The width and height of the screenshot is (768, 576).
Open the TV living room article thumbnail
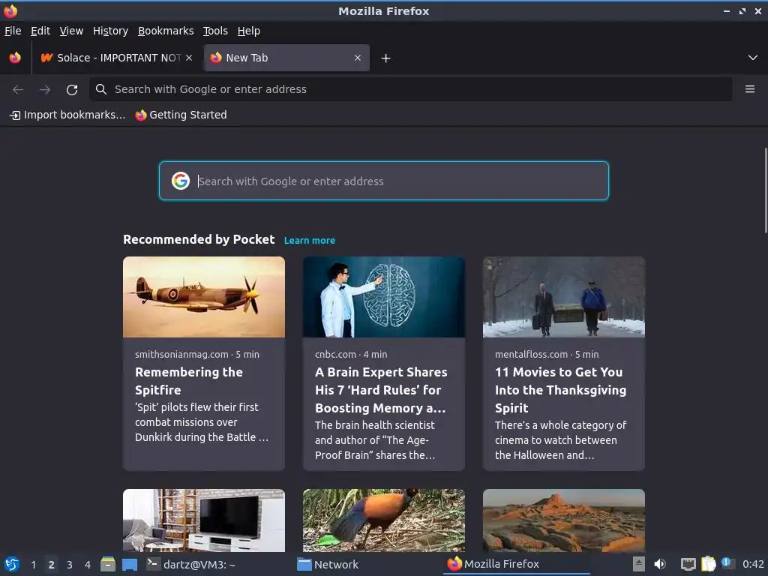204,520
